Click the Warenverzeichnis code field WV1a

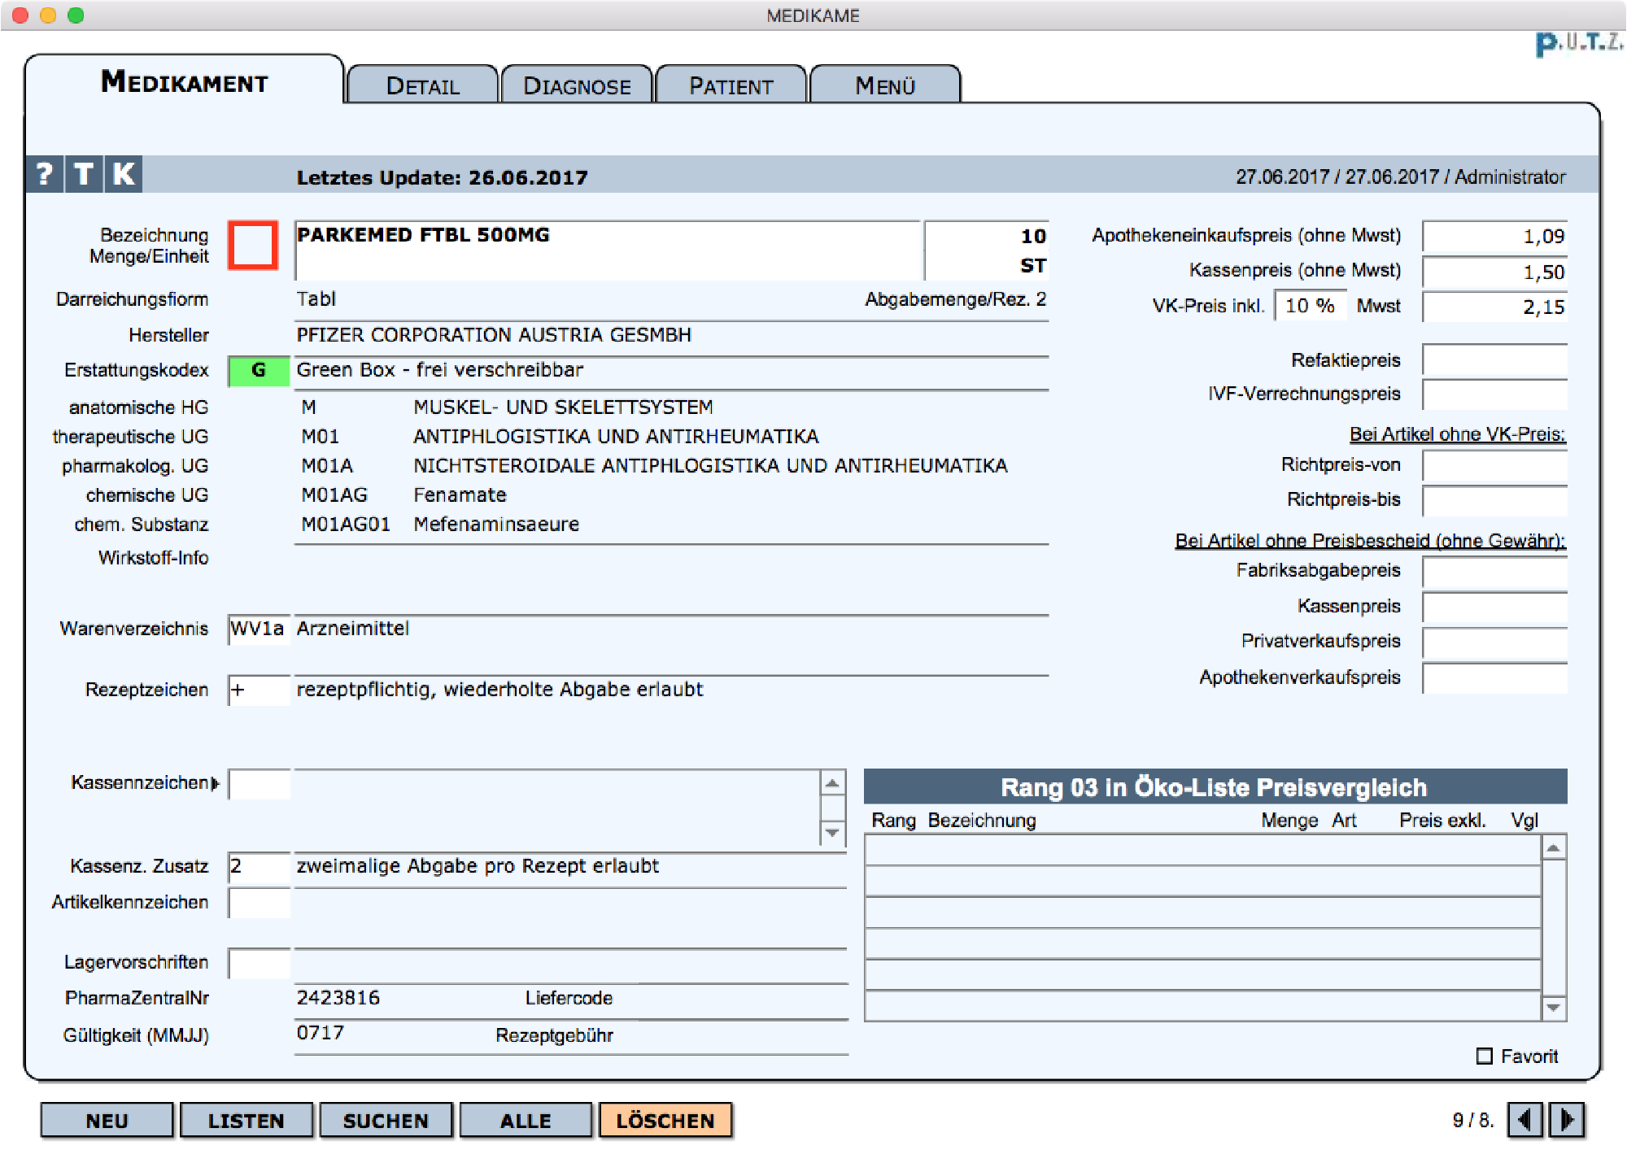tap(259, 629)
